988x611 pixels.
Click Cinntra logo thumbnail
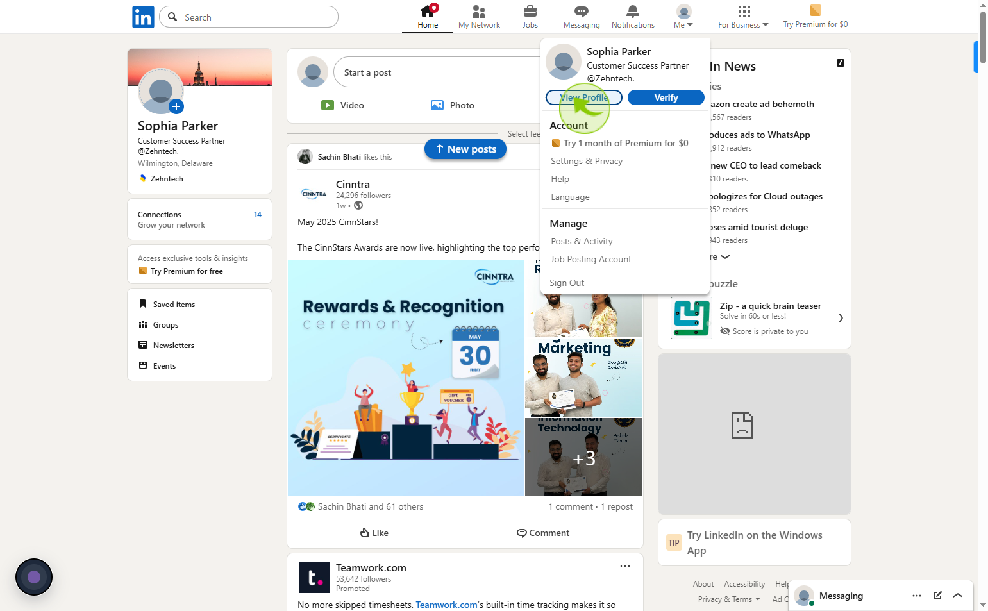[314, 194]
